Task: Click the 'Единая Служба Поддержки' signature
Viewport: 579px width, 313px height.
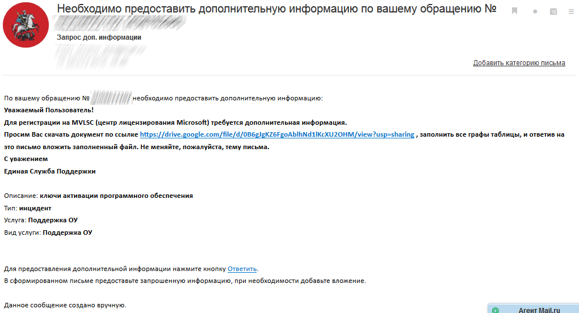Action: coord(50,171)
